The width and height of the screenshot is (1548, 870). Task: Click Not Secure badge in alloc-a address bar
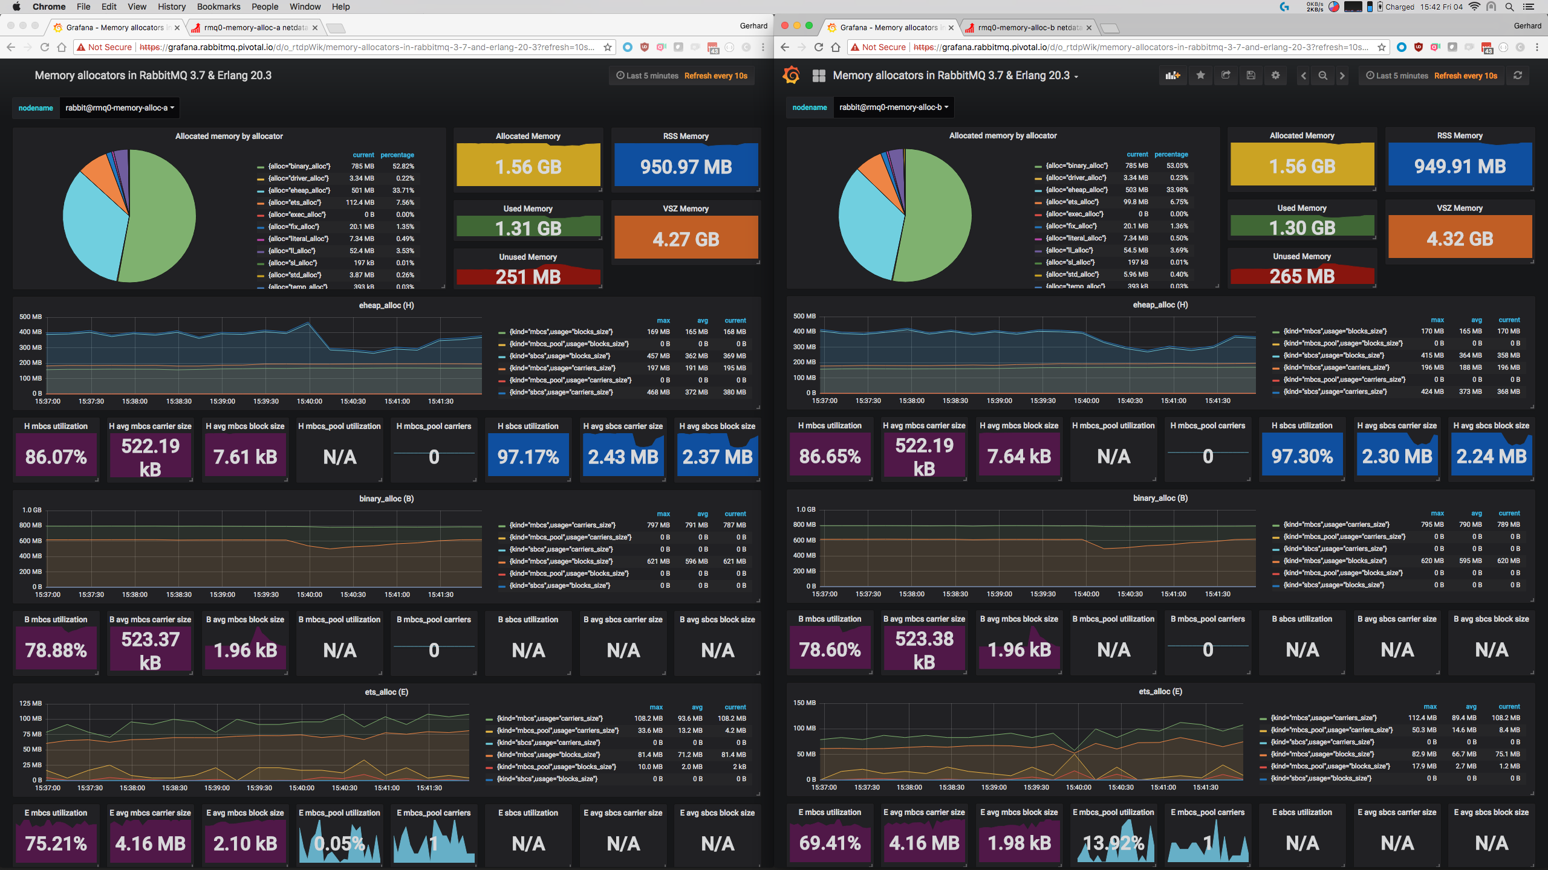(104, 47)
